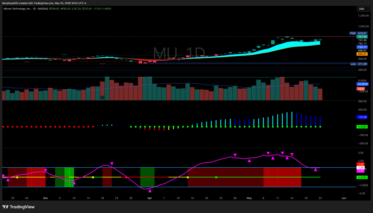Image resolution: width=373 pixels, height=213 pixels.
Task: Select the magenta up-triangle below the 22 May reading
Action: [315, 169]
